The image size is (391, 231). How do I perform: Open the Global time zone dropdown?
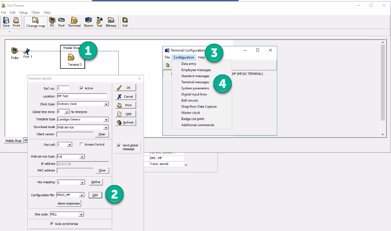(x=67, y=112)
